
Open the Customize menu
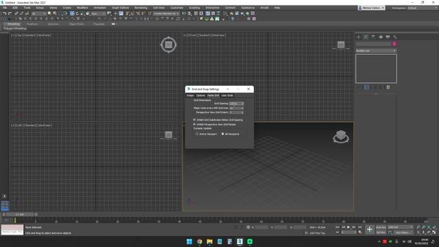pos(177,8)
